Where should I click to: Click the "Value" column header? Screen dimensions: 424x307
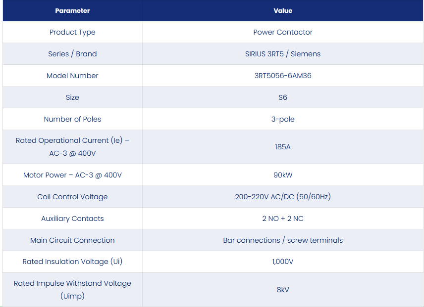click(283, 11)
